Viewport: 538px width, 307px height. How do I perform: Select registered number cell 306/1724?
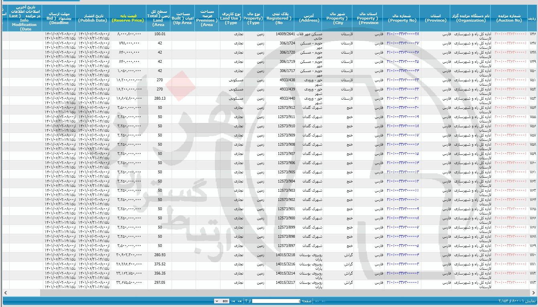(287, 43)
